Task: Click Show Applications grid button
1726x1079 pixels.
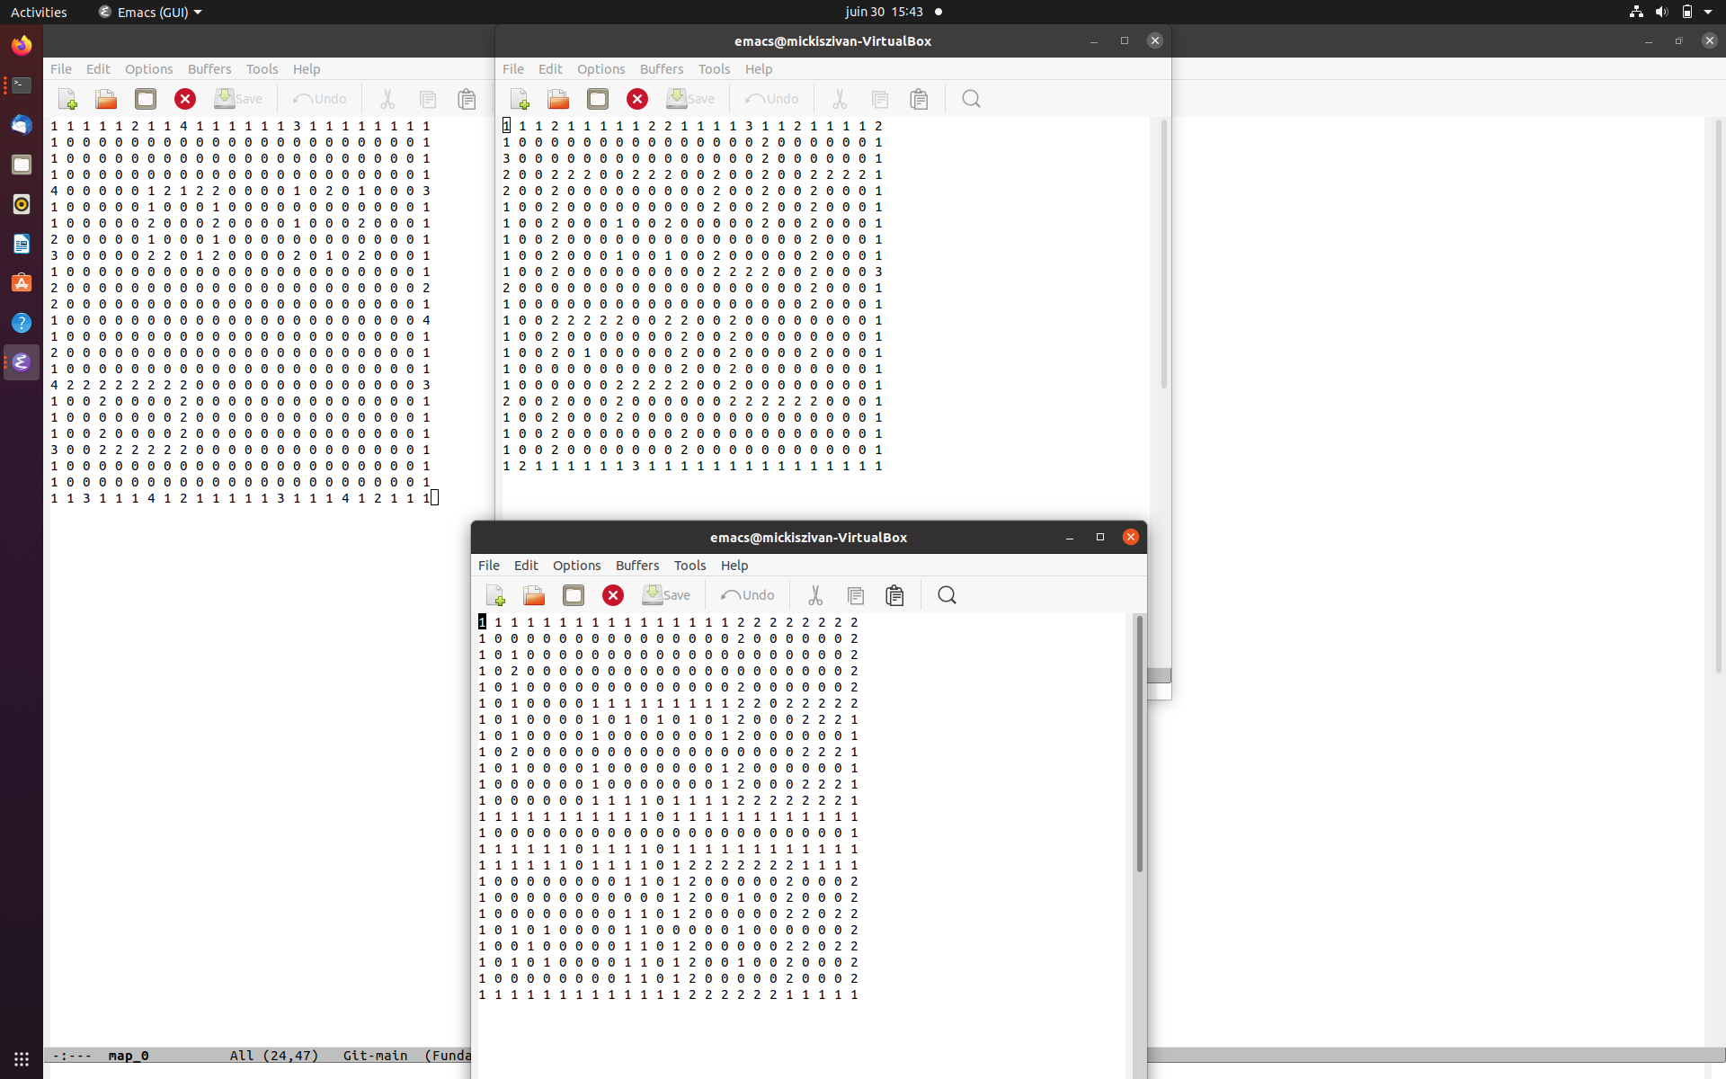Action: click(22, 1058)
